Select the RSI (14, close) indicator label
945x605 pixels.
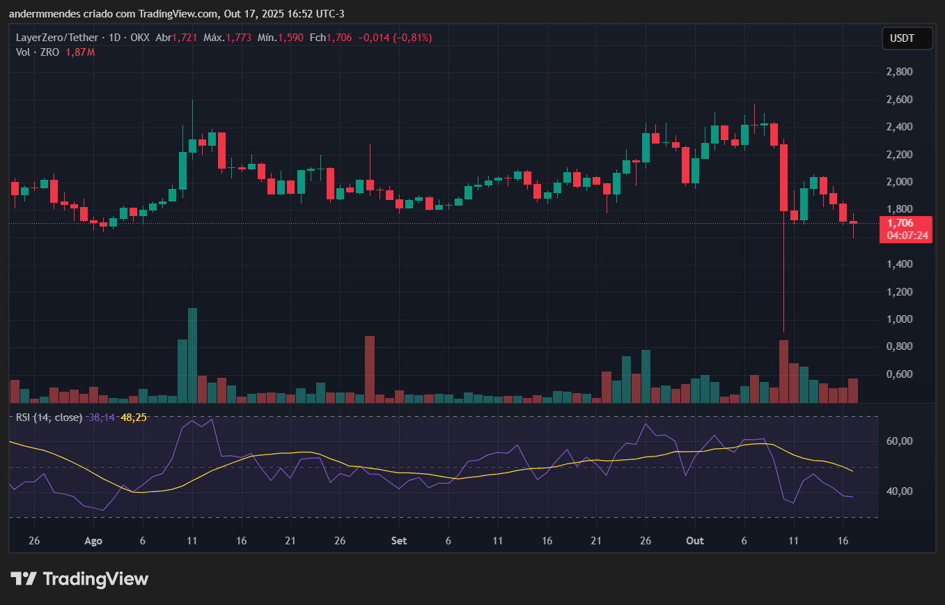(49, 418)
